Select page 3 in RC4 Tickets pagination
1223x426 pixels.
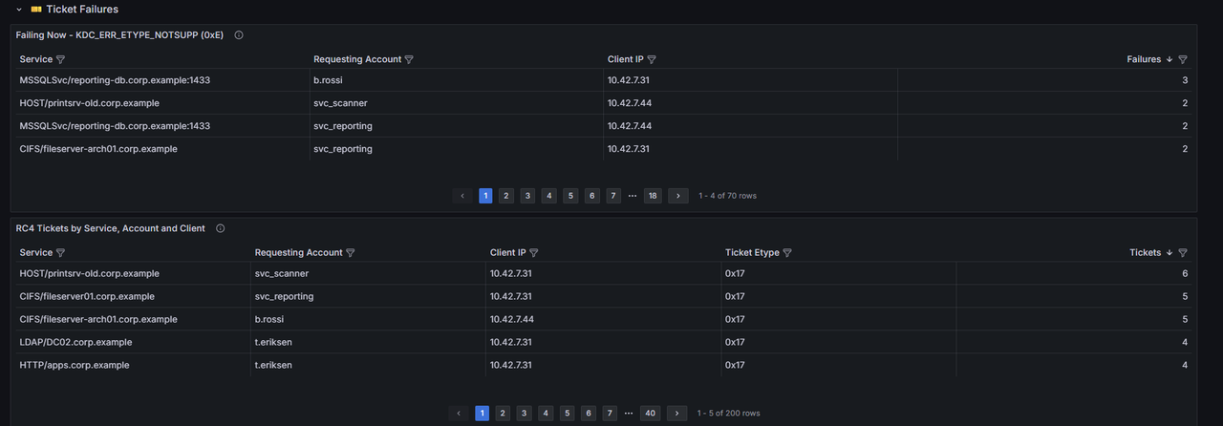pos(525,414)
